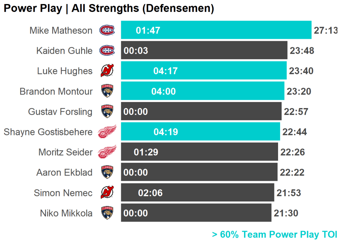Click the Panthers logo beside Aaron Ekblad
Screen dimensions: 341x243
coord(107,173)
